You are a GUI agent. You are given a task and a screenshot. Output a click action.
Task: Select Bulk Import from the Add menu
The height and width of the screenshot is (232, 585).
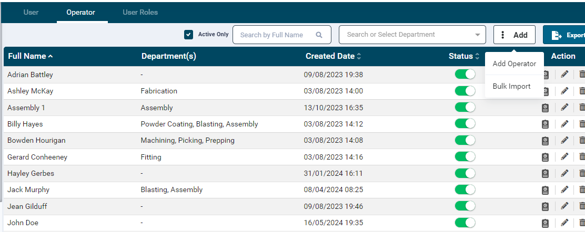pyautogui.click(x=511, y=86)
